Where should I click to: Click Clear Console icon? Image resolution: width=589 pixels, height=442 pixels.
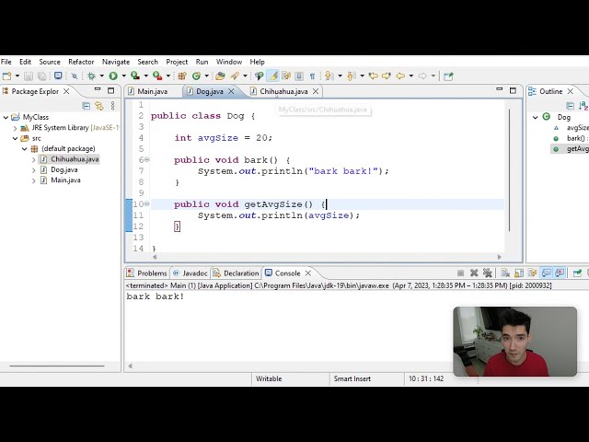(505, 273)
